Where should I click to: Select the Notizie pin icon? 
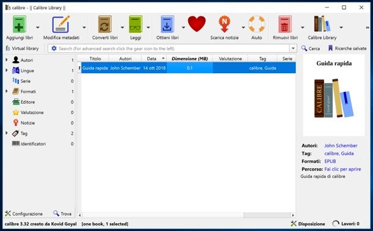click(x=16, y=123)
